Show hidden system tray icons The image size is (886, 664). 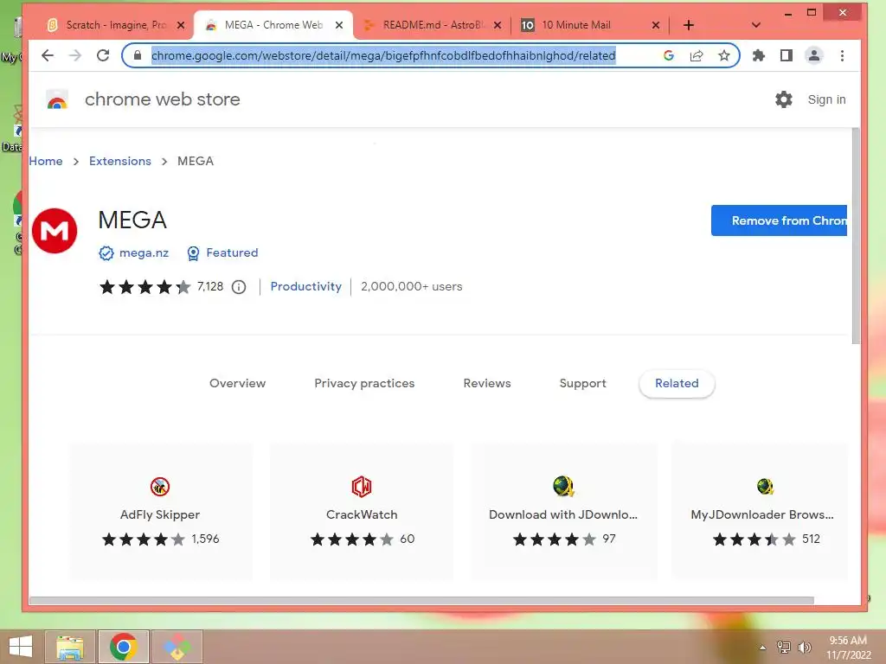point(762,647)
